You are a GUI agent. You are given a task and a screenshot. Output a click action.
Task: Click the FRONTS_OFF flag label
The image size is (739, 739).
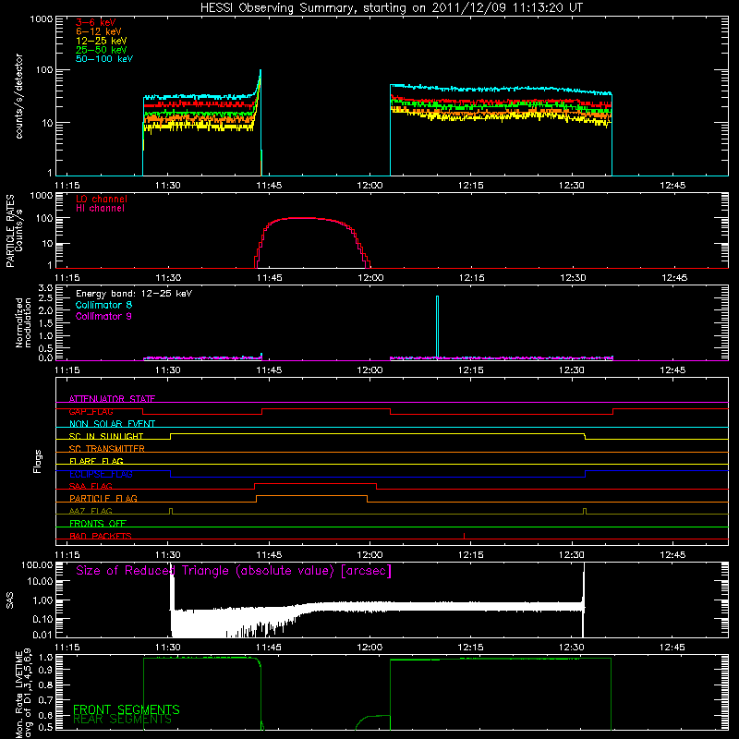coord(98,523)
